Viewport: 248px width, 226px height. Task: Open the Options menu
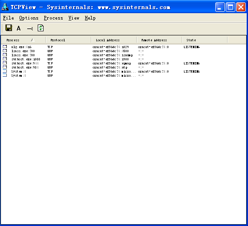(29, 18)
